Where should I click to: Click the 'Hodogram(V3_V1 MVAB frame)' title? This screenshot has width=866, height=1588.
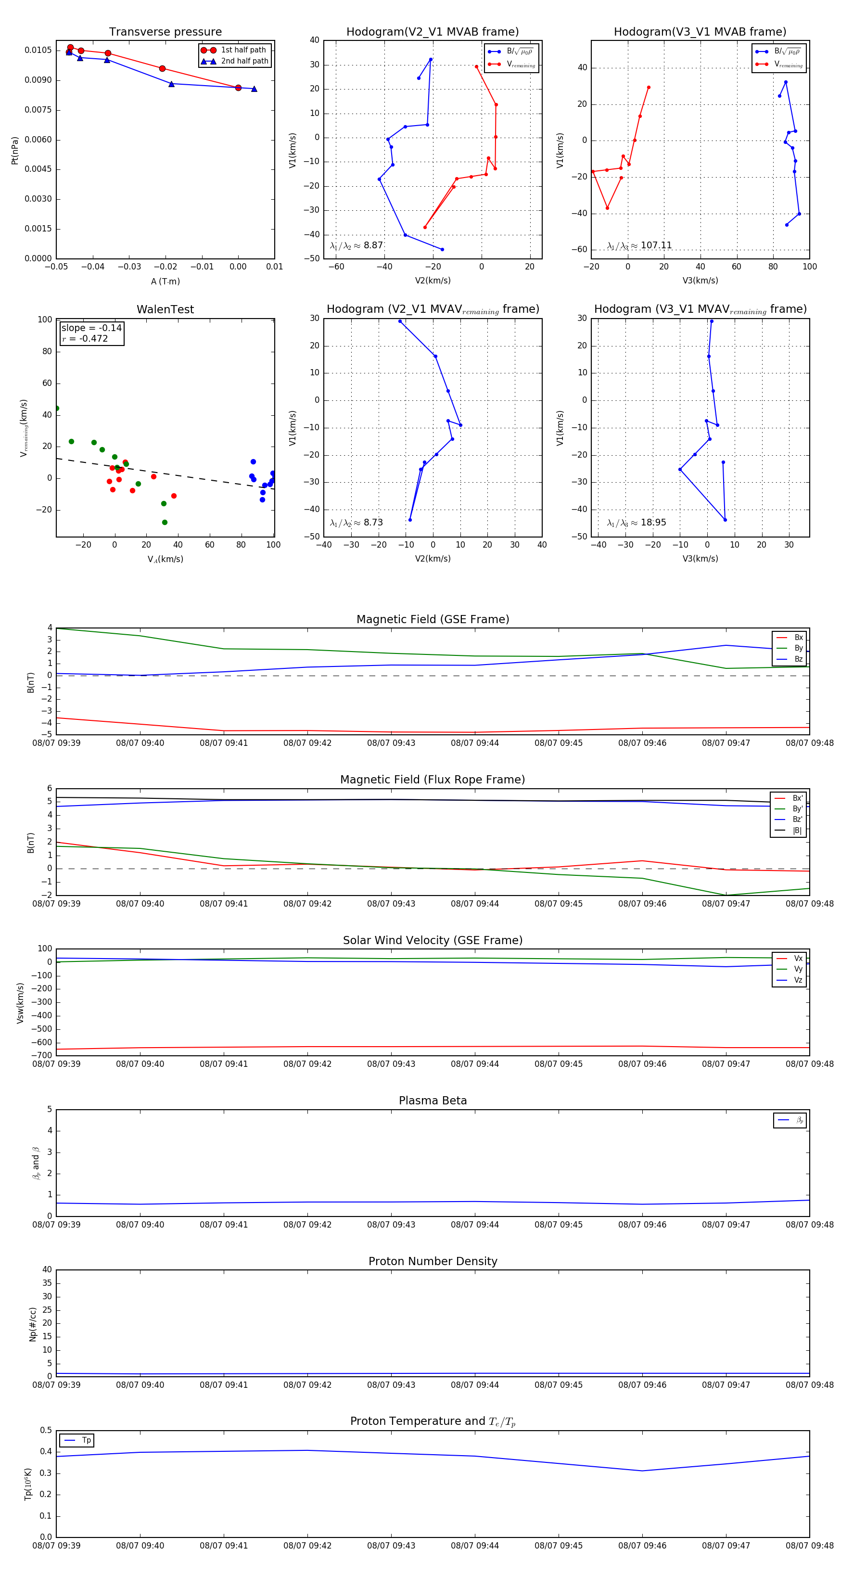click(x=700, y=32)
